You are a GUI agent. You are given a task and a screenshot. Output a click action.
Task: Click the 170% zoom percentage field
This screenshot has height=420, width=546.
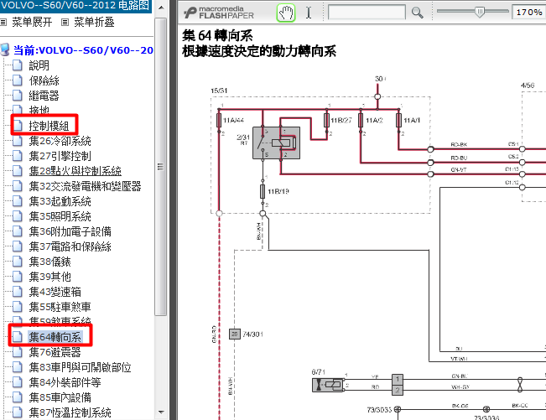pyautogui.click(x=529, y=13)
